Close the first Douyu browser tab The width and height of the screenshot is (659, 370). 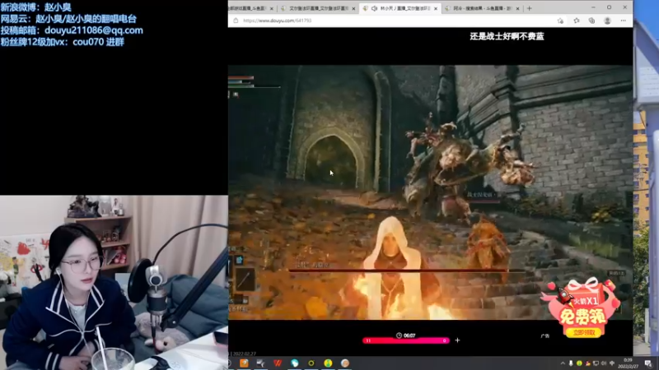click(272, 8)
